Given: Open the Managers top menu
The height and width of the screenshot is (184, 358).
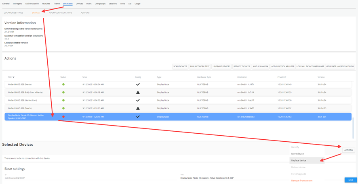Looking at the screenshot, I should (x=17, y=4).
